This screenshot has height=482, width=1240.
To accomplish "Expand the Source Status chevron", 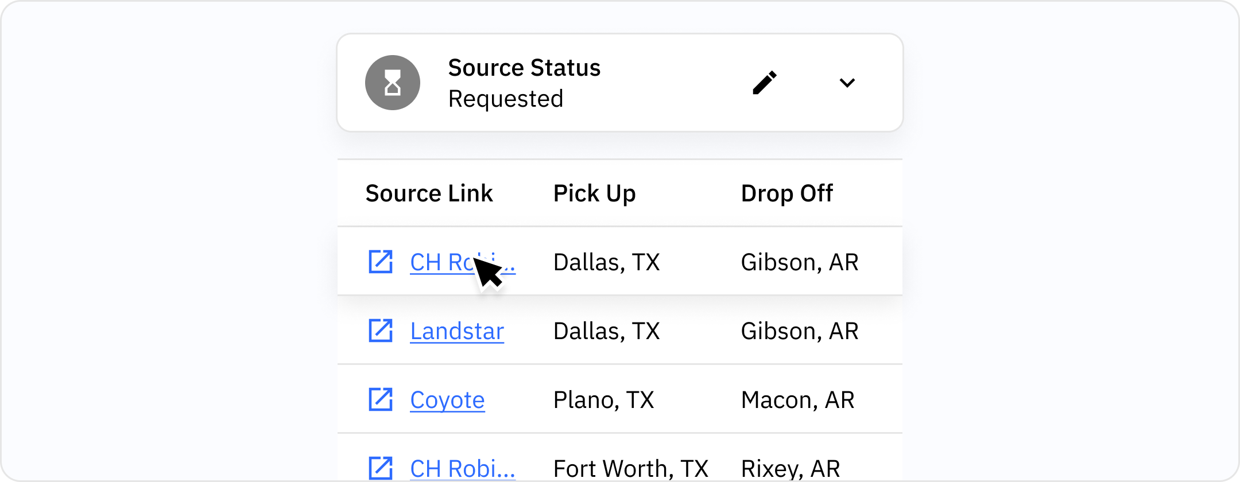I will point(847,83).
